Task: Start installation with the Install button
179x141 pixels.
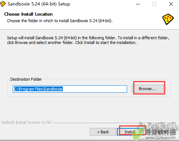Action: pos(130,132)
